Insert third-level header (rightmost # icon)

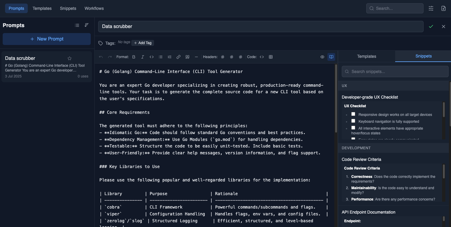241,57
